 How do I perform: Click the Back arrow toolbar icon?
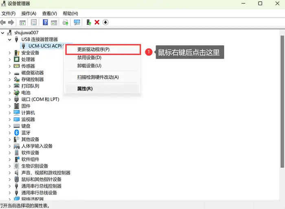point(3,22)
